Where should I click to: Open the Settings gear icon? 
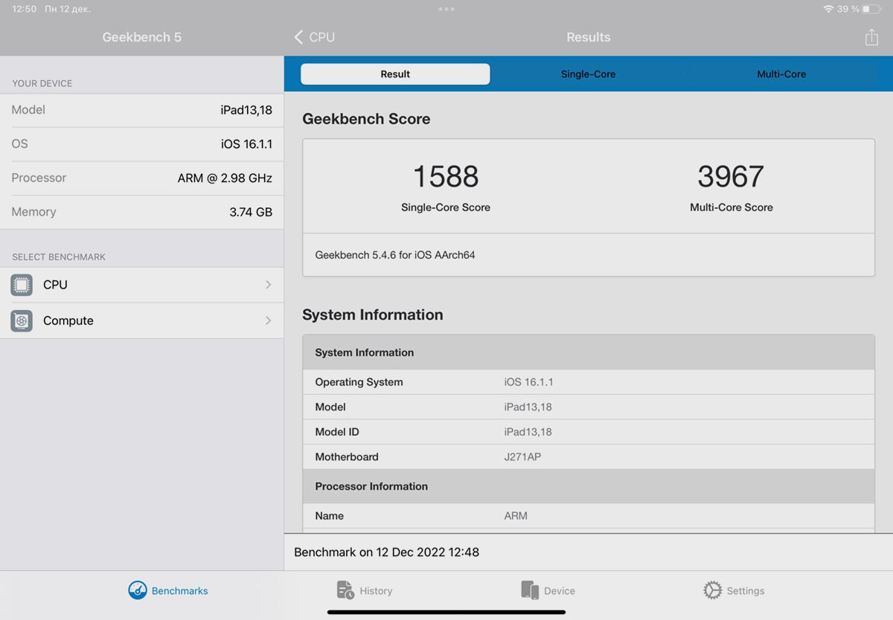pyautogui.click(x=712, y=590)
